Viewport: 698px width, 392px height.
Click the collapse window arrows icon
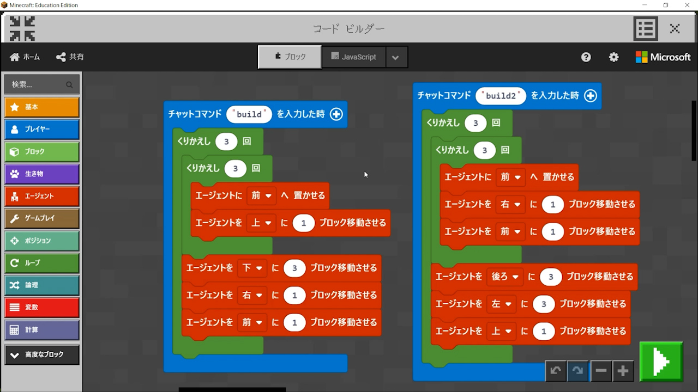click(x=22, y=28)
